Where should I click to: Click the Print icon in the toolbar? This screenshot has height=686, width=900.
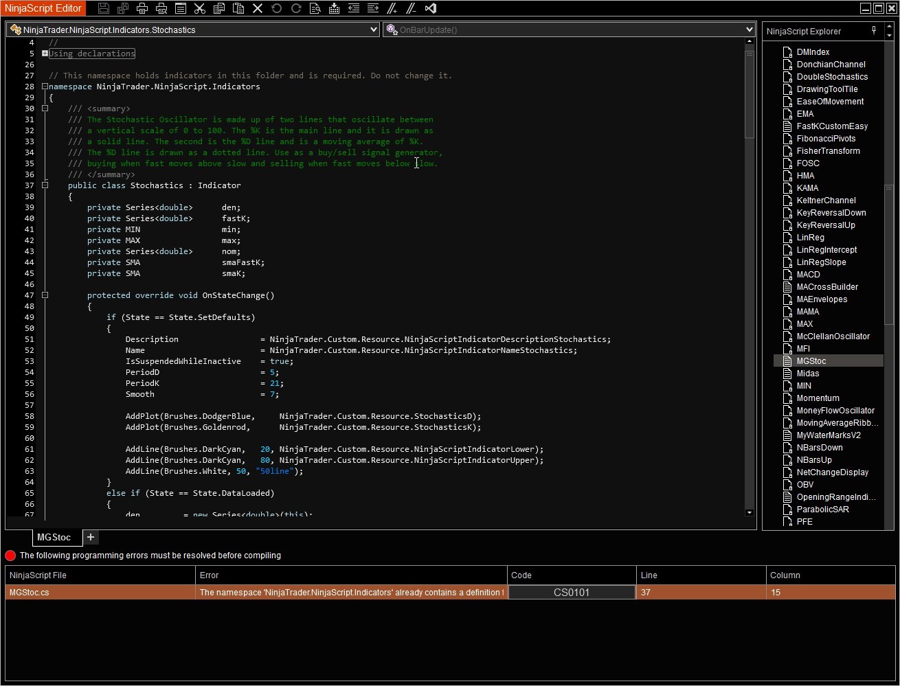pos(142,8)
